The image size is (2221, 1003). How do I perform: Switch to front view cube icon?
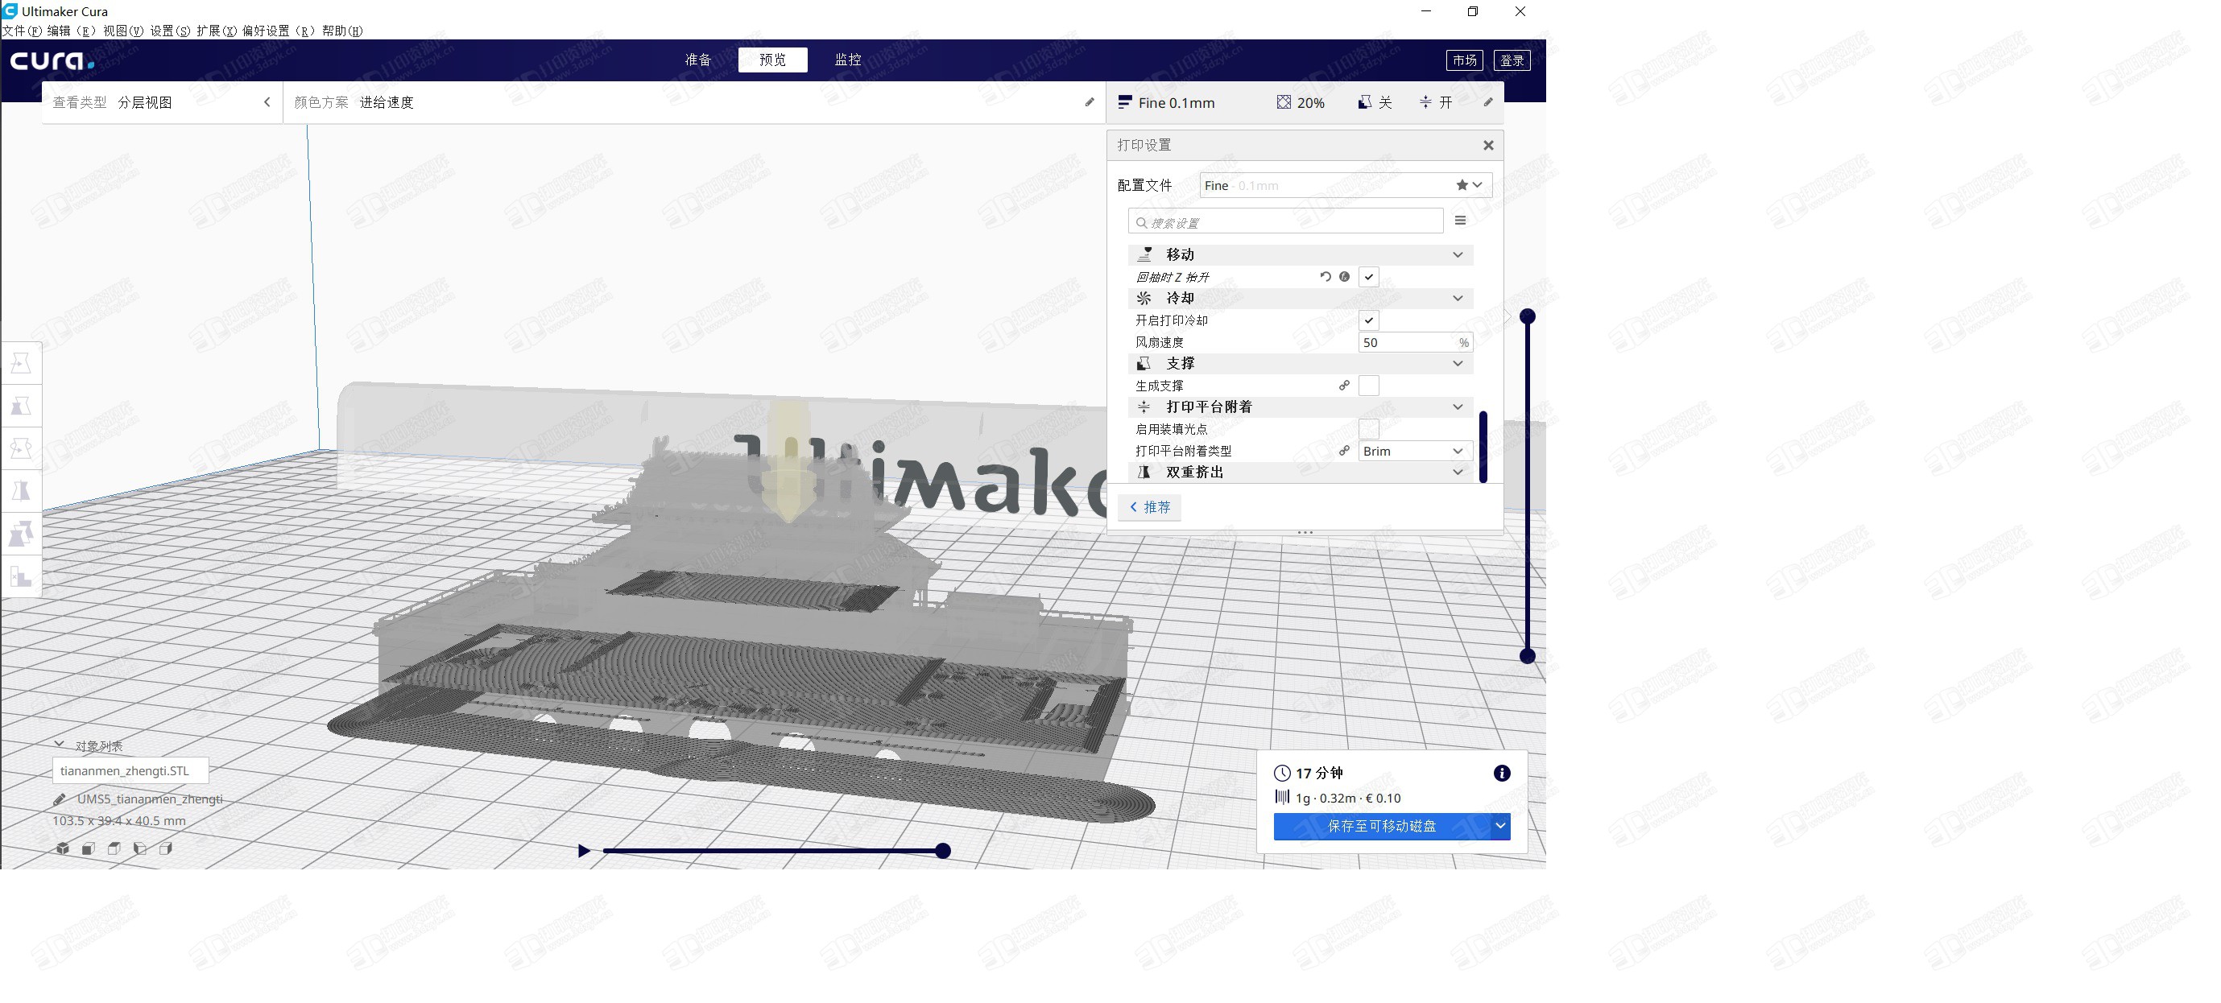(88, 848)
